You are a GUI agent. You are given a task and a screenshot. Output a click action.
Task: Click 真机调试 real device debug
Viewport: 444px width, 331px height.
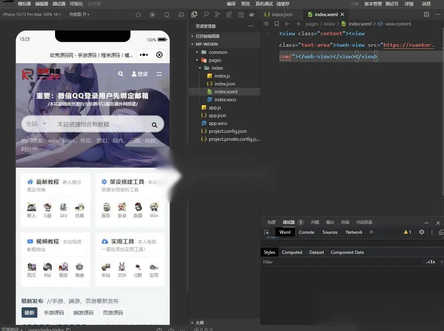point(264,4)
